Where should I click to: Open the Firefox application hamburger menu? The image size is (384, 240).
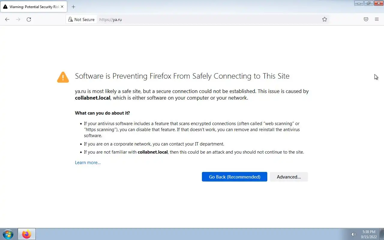tap(377, 19)
